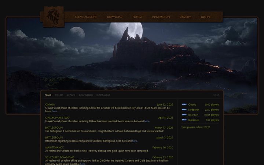Open the Lordaeron realm name link

pos(194,110)
